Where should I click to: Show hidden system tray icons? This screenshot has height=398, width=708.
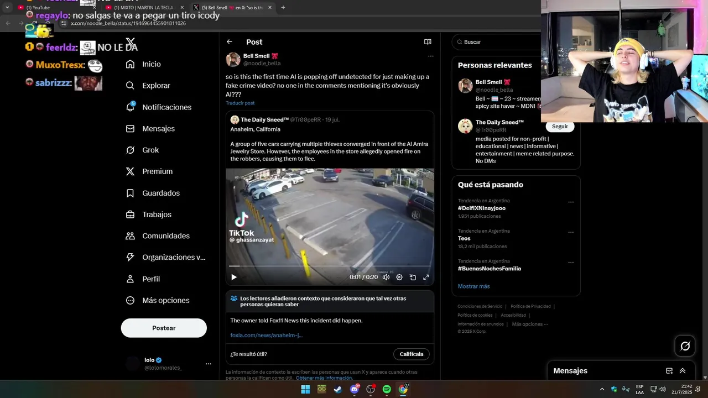pos(602,389)
